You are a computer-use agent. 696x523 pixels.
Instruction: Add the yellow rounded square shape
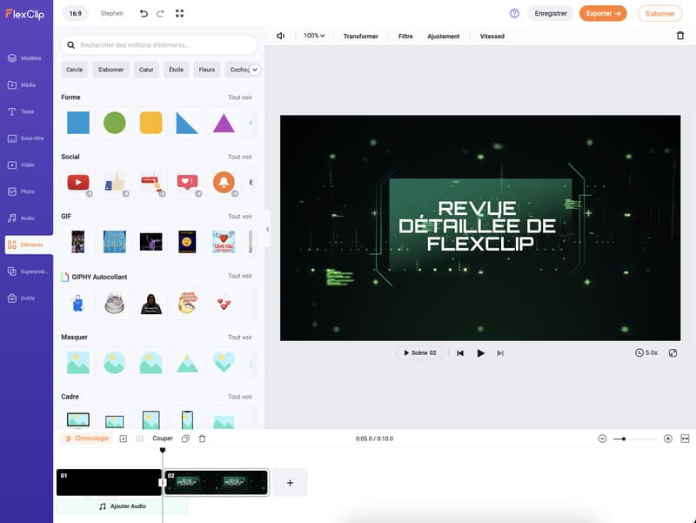151,123
